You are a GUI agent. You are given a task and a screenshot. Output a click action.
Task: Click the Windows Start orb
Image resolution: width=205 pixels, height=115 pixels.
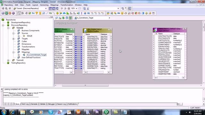4,112
